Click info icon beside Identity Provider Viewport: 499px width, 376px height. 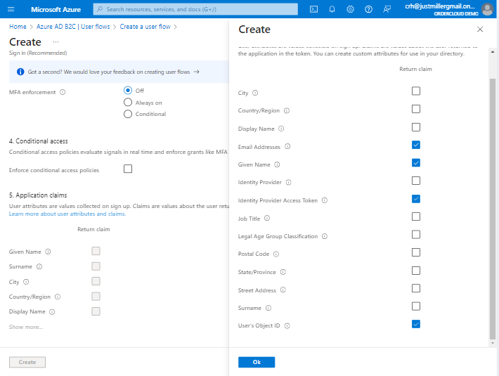(x=288, y=182)
